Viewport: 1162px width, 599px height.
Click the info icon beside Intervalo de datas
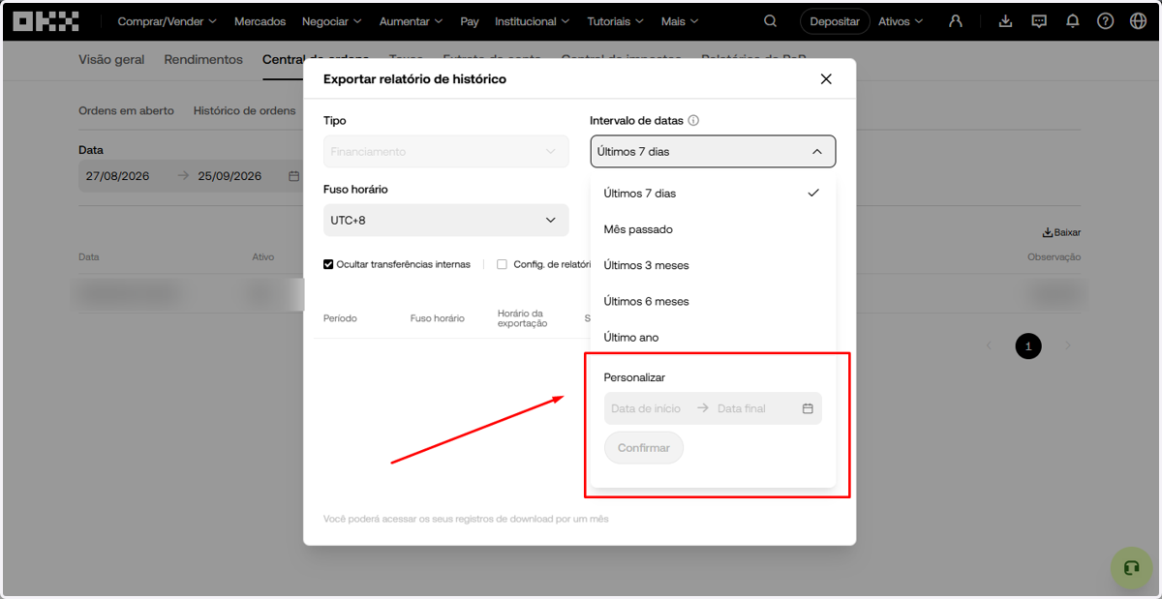coord(693,121)
